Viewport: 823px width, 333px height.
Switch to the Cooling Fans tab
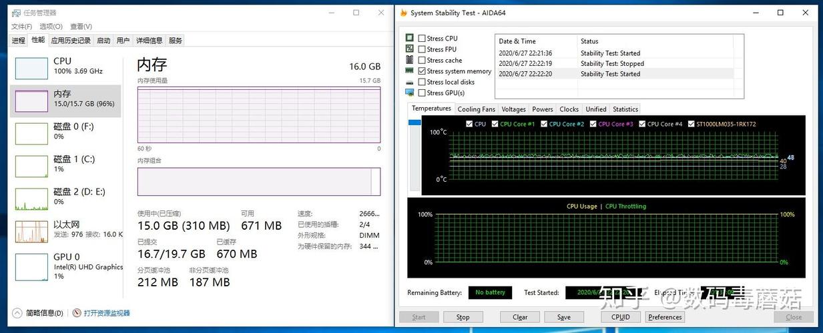tap(476, 109)
